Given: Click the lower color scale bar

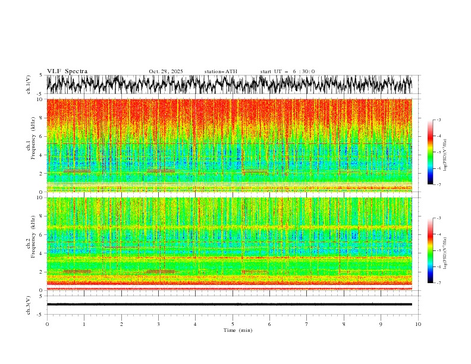Looking at the screenshot, I should click(430, 250).
